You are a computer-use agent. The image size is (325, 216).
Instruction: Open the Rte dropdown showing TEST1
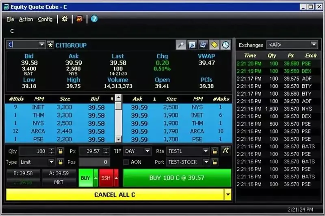(188, 151)
